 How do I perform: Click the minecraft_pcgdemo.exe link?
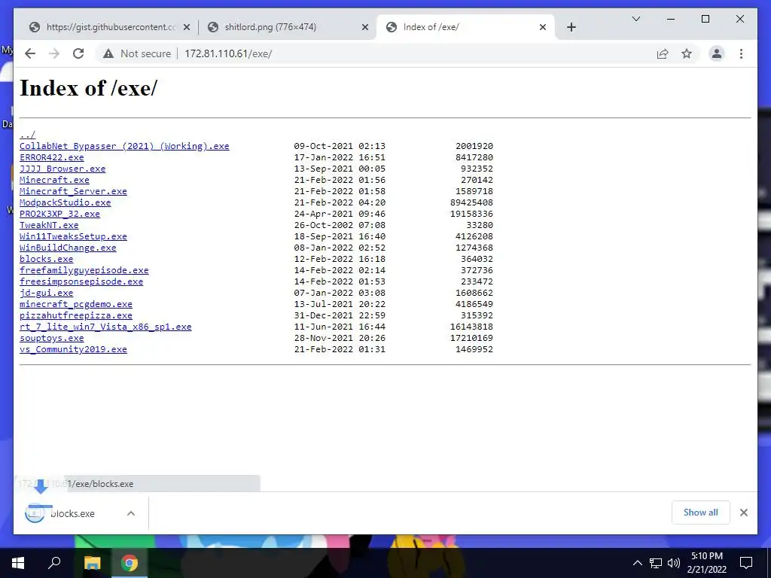(76, 304)
